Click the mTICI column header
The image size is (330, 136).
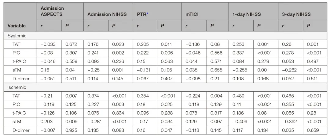tap(191, 14)
